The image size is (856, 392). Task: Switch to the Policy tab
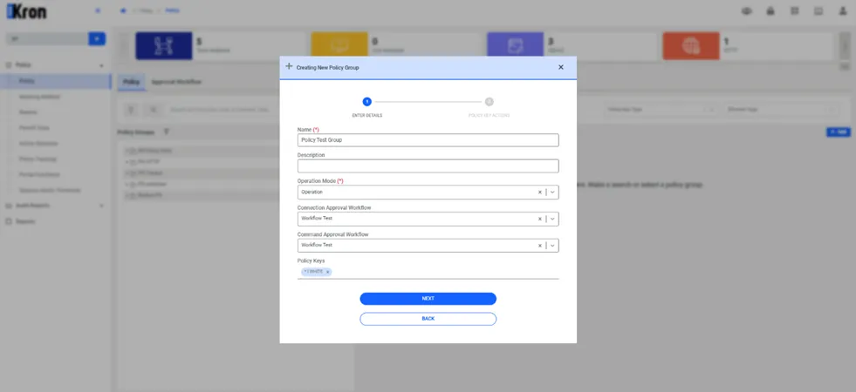coord(131,82)
